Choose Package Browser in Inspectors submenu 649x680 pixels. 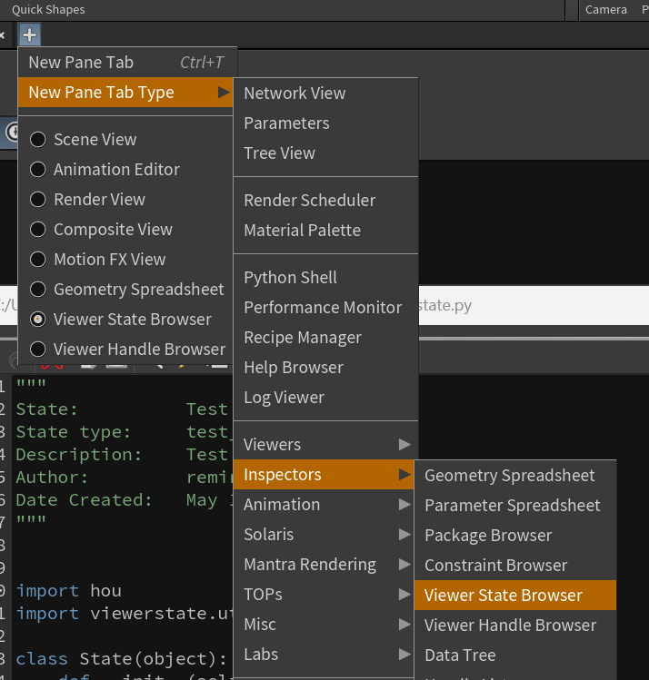(515, 535)
